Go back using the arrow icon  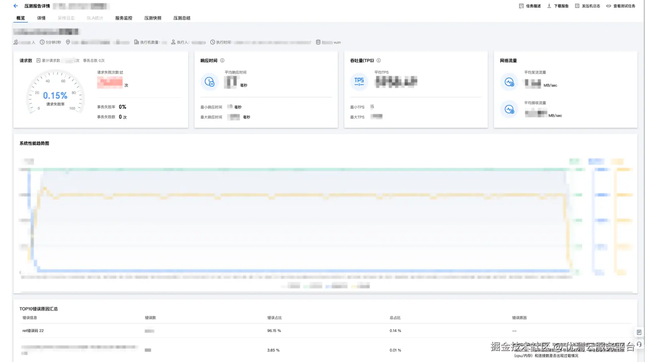16,6
